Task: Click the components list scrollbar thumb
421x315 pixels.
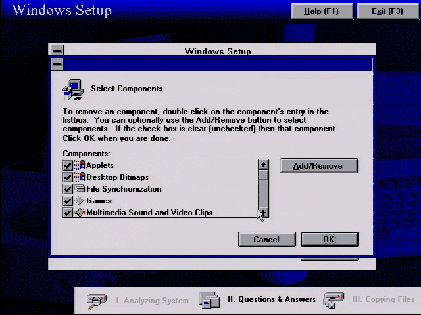Action: [x=263, y=175]
